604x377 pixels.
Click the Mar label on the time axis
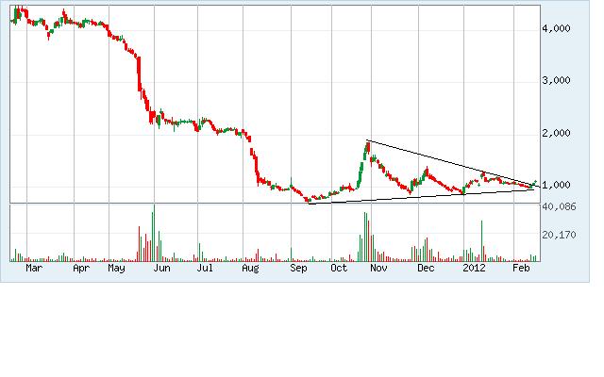34,269
